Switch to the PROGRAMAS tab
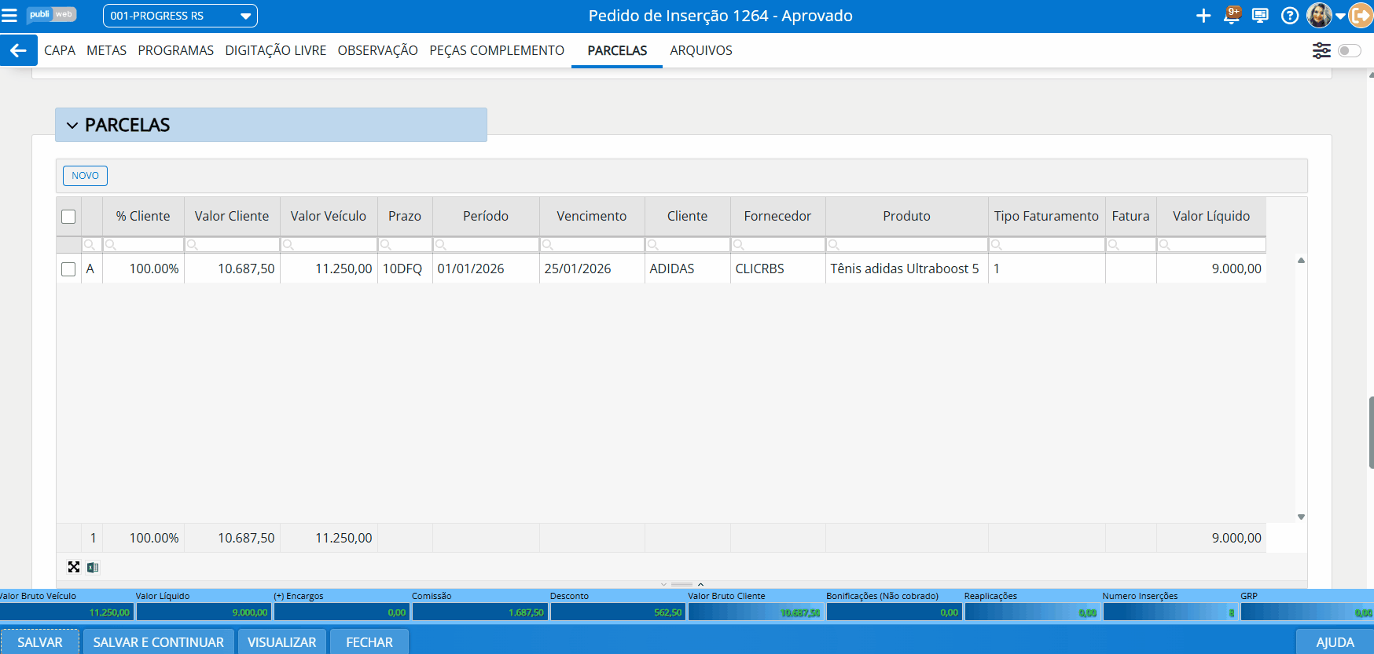This screenshot has height=654, width=1374. pos(175,50)
